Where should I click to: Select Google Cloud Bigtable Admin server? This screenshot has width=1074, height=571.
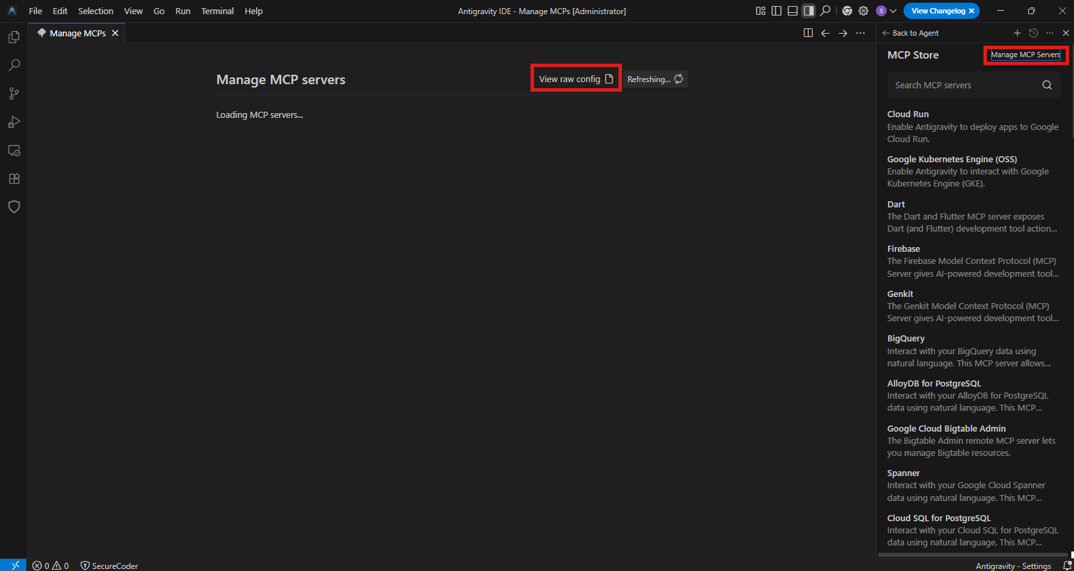click(974, 440)
